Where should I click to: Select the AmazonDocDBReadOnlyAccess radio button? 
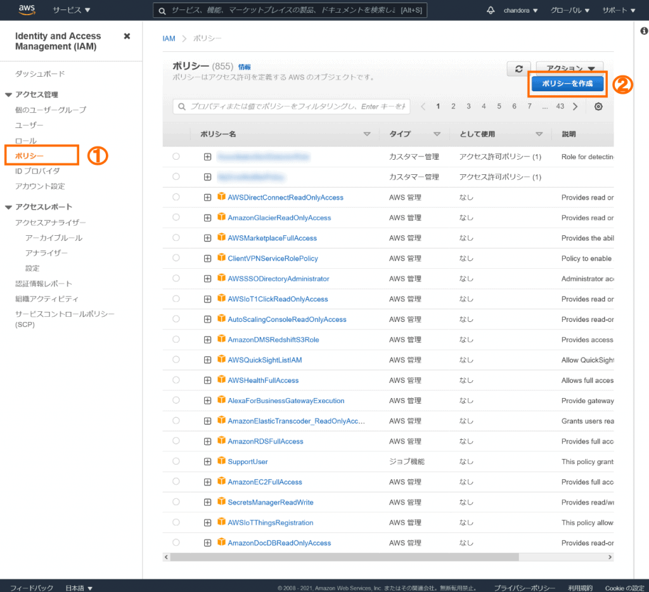[176, 543]
